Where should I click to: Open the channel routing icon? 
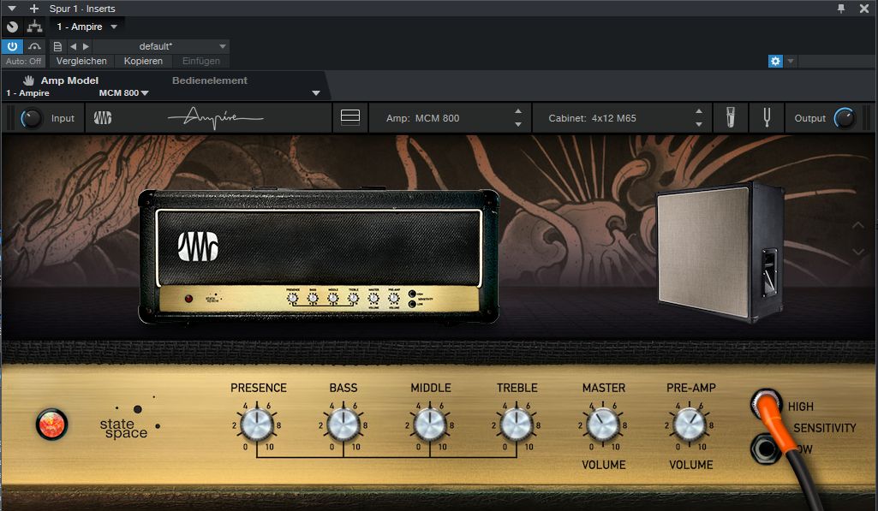(35, 27)
